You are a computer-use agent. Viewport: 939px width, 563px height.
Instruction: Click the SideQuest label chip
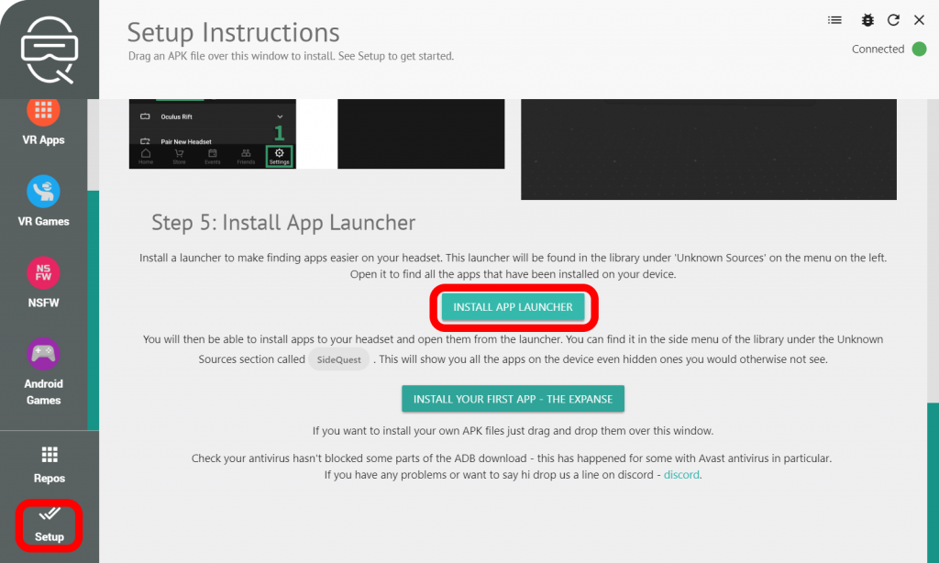pos(338,360)
